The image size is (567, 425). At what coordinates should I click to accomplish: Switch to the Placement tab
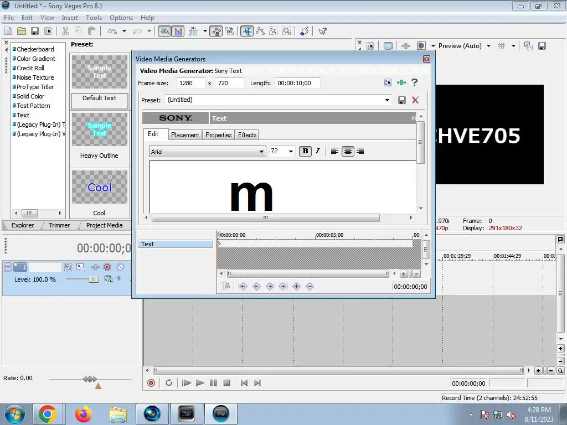[x=185, y=135]
